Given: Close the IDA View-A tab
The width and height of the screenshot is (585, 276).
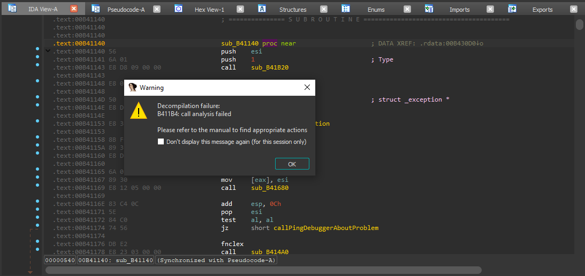Looking at the screenshot, I should (74, 9).
